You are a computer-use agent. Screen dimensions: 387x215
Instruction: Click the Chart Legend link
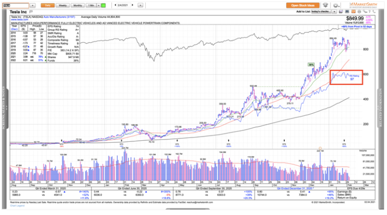17,206
